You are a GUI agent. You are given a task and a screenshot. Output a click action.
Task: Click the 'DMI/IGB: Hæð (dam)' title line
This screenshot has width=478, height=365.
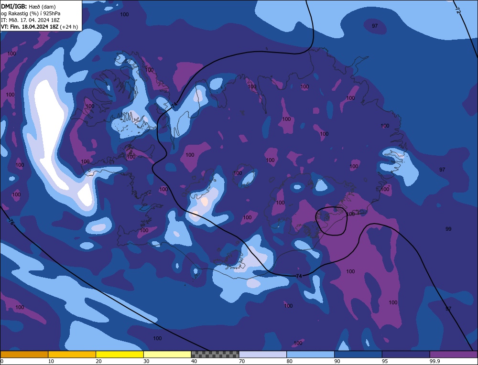(x=29, y=6)
